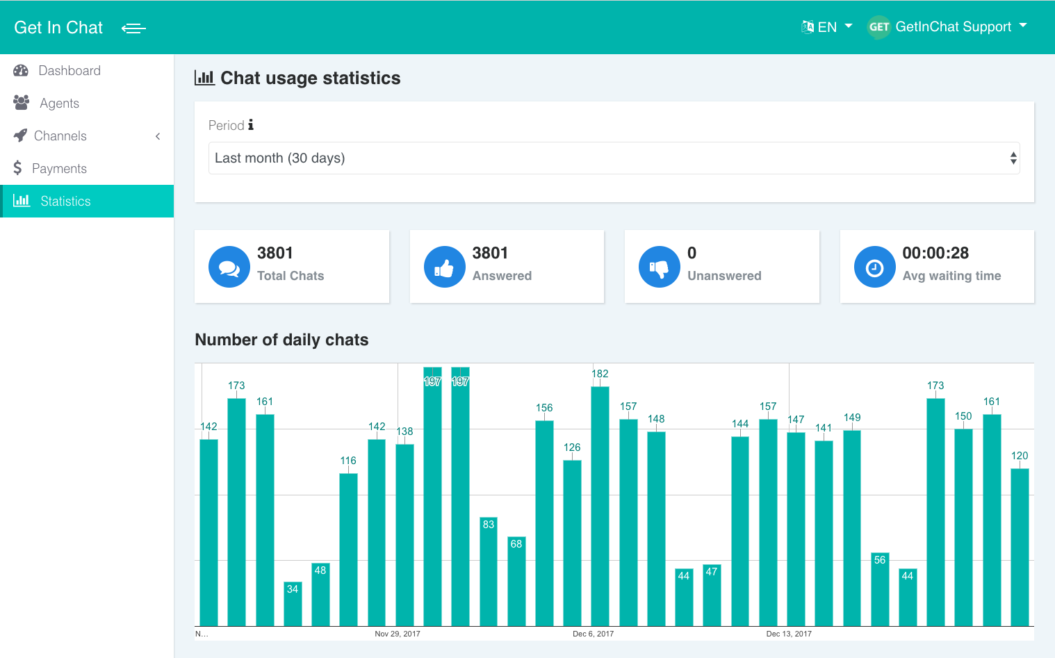
Task: Expand the Channels submenu chevron
Action: coord(158,136)
